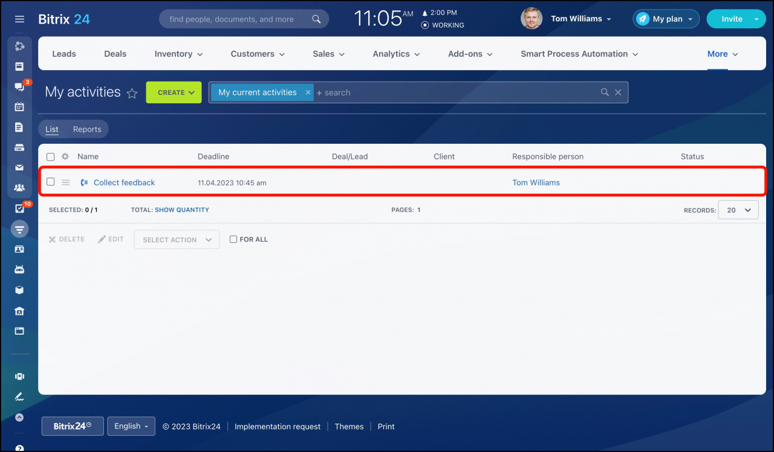
Task: Open the More dropdown in the CRM menu
Action: (x=723, y=54)
